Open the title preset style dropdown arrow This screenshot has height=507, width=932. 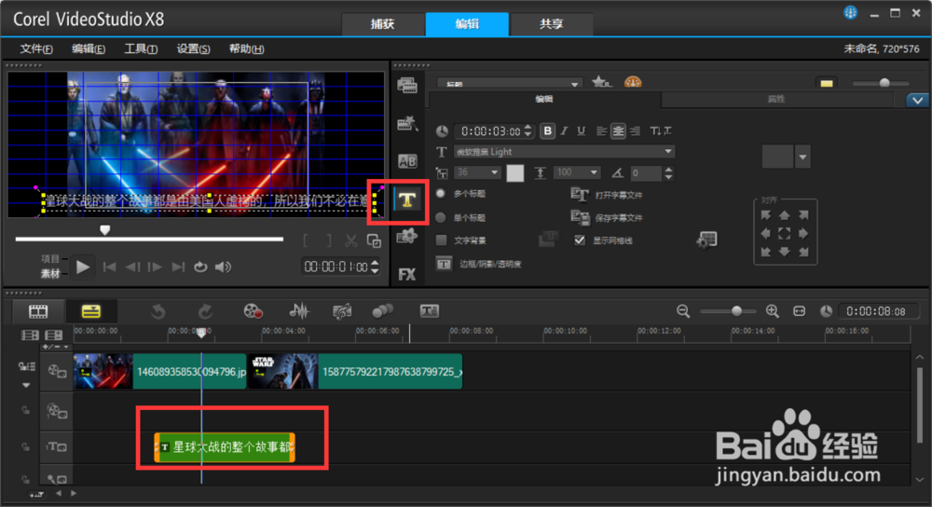pyautogui.click(x=802, y=157)
